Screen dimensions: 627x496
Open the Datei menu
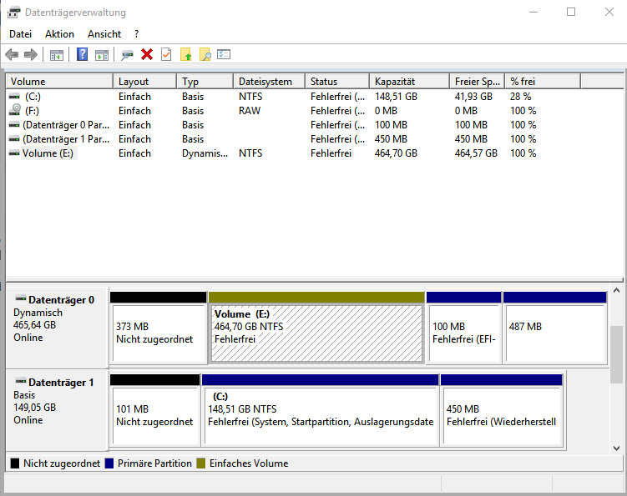[20, 34]
